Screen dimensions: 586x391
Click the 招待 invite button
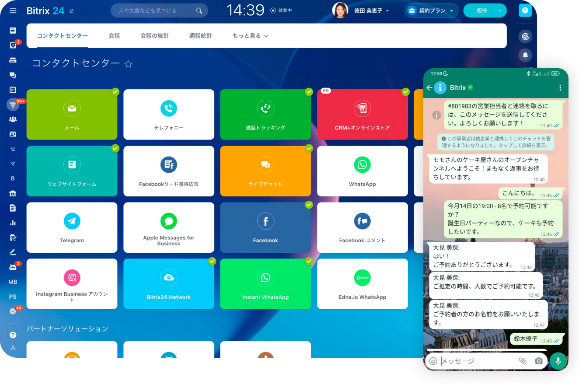coord(481,10)
